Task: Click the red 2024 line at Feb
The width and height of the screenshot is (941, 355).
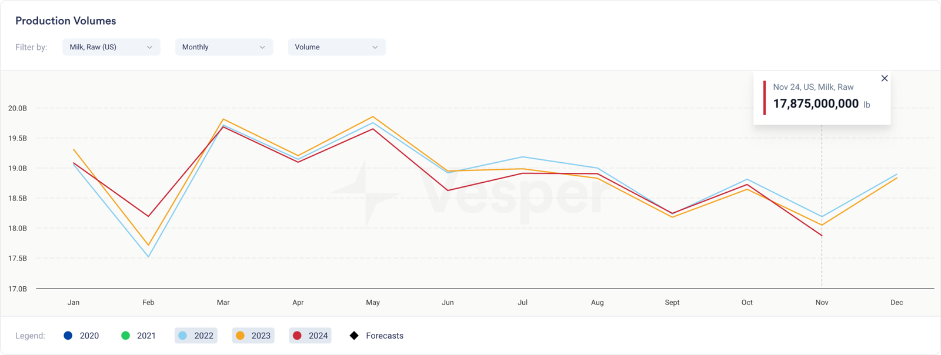Action: coord(148,216)
